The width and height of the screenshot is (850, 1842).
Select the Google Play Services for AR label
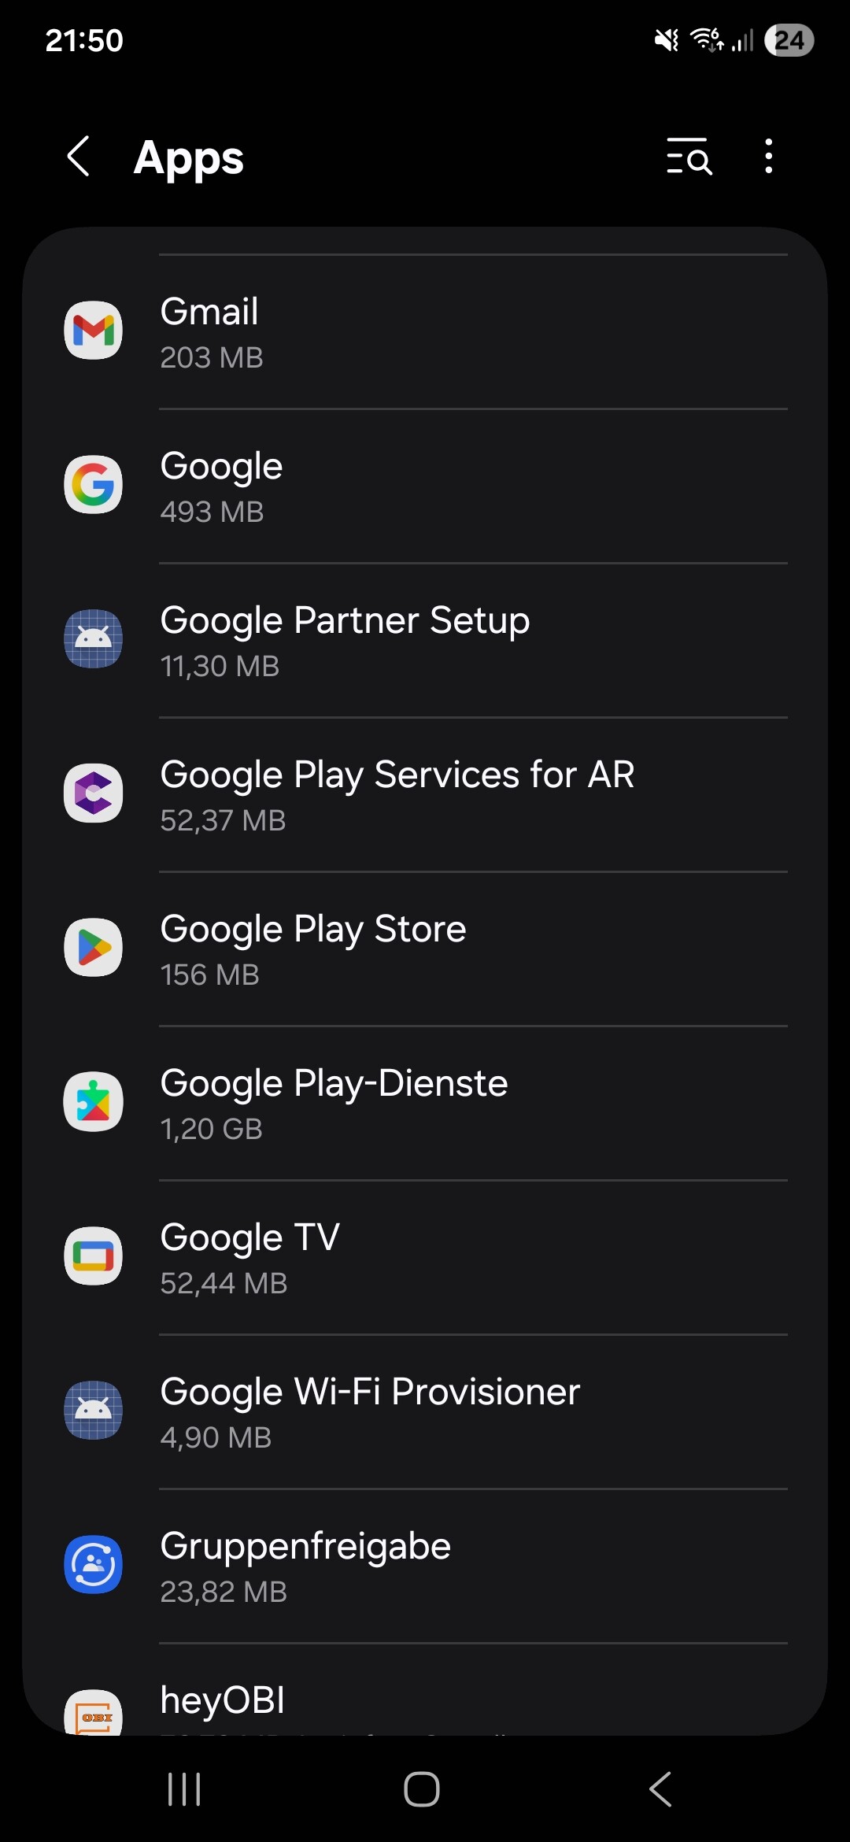pos(397,775)
